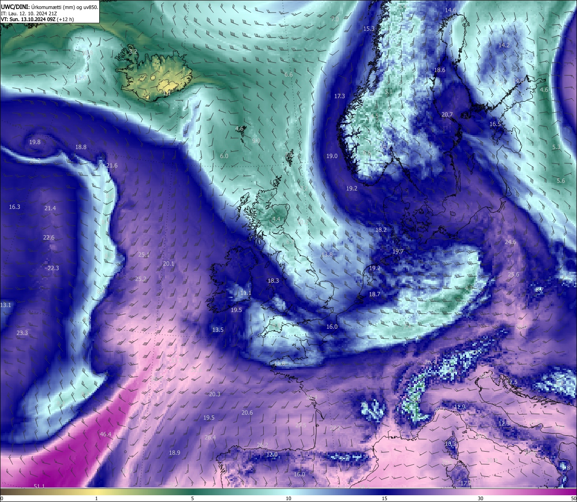
Task: Click the 16.3 value on the left edge
Action: click(14, 207)
